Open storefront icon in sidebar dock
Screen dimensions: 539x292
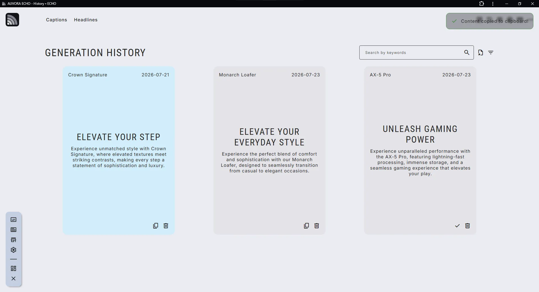[x=13, y=240]
